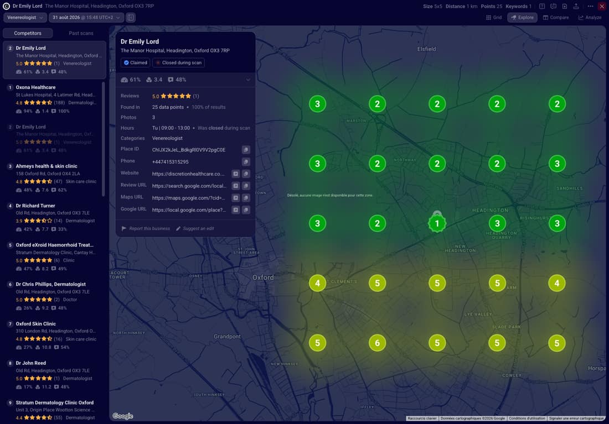Copy the Google URL
The height and width of the screenshot is (424, 609).
click(x=246, y=210)
